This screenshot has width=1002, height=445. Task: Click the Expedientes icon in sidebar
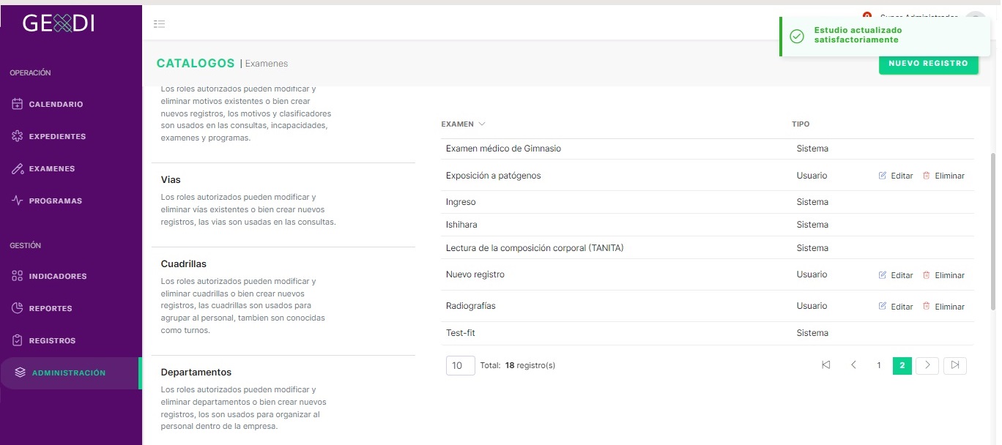[18, 136]
